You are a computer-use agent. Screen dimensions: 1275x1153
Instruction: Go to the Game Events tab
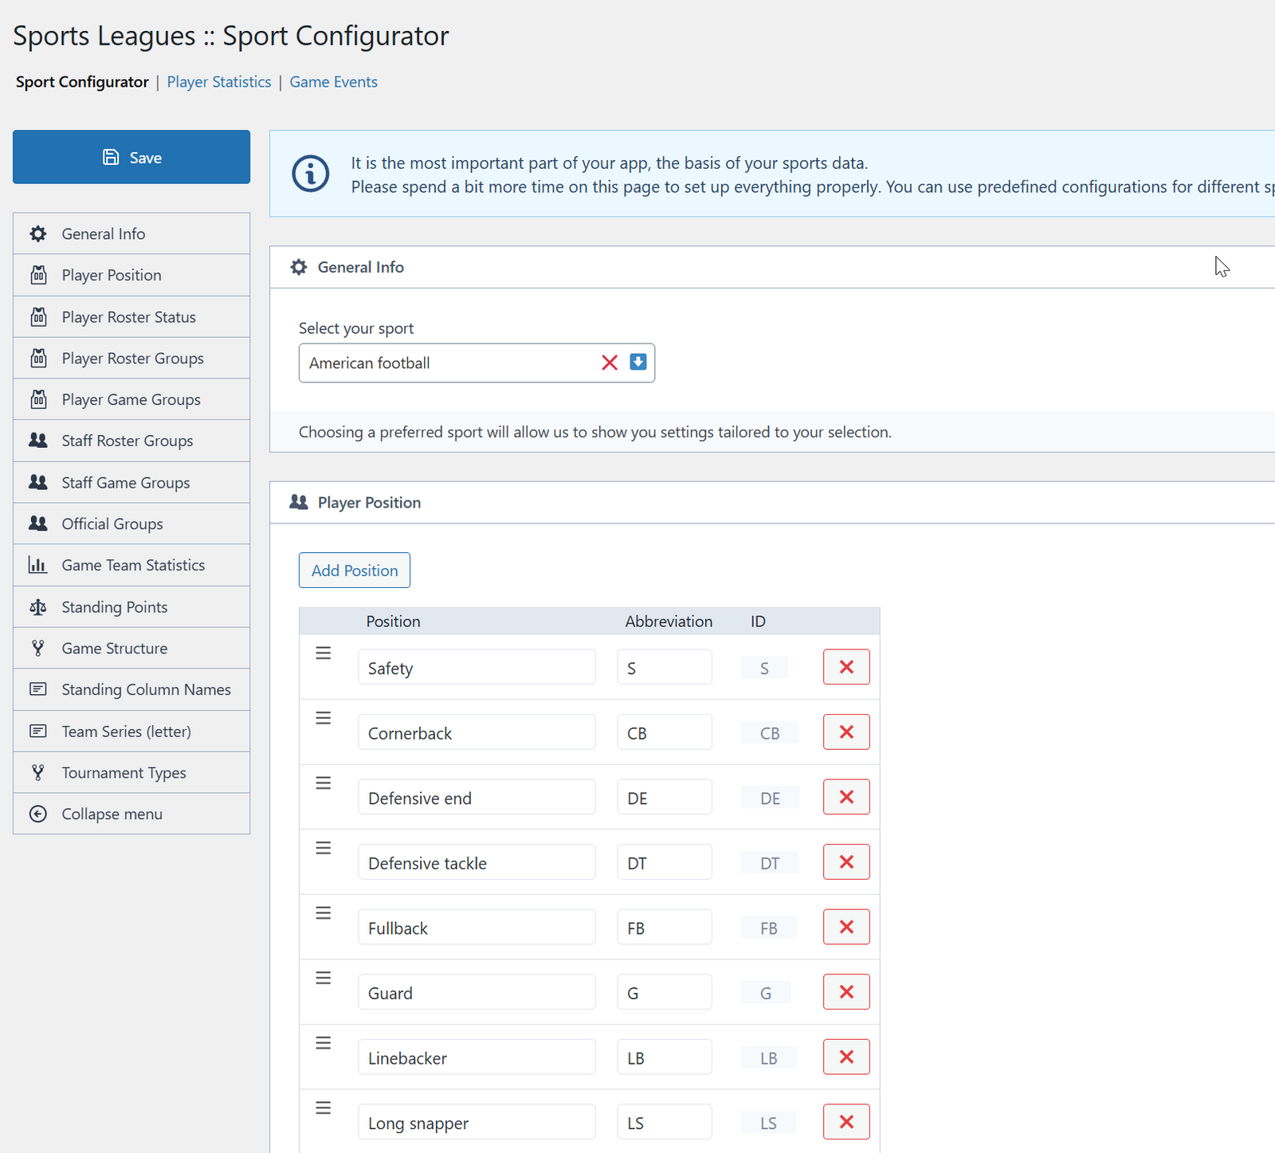333,82
